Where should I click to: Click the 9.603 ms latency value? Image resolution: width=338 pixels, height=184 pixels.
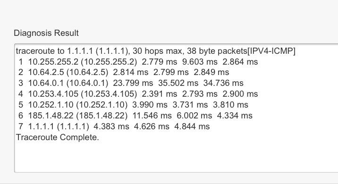[x=200, y=62]
